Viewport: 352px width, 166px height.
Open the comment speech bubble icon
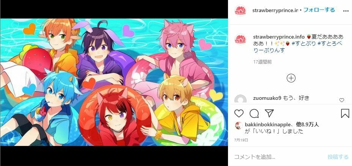click(x=254, y=113)
